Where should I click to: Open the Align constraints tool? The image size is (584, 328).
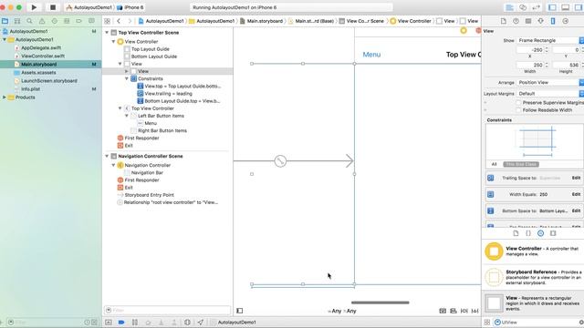[x=454, y=311]
